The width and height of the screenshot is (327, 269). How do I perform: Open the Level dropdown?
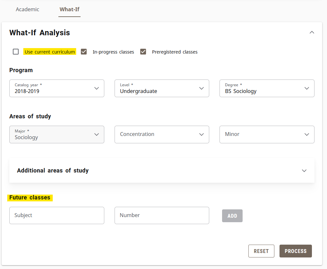pos(162,88)
